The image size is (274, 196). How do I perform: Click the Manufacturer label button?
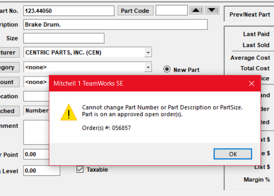[9, 52]
